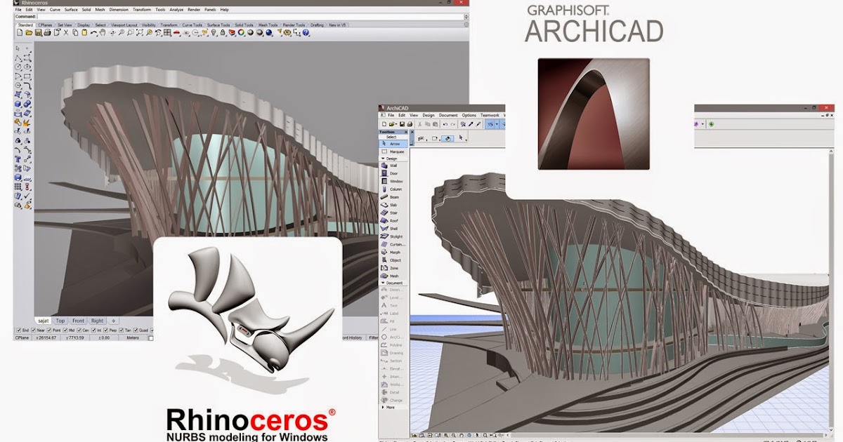Open the Design menu in ArchiCAD
843x442 pixels.
pos(429,115)
